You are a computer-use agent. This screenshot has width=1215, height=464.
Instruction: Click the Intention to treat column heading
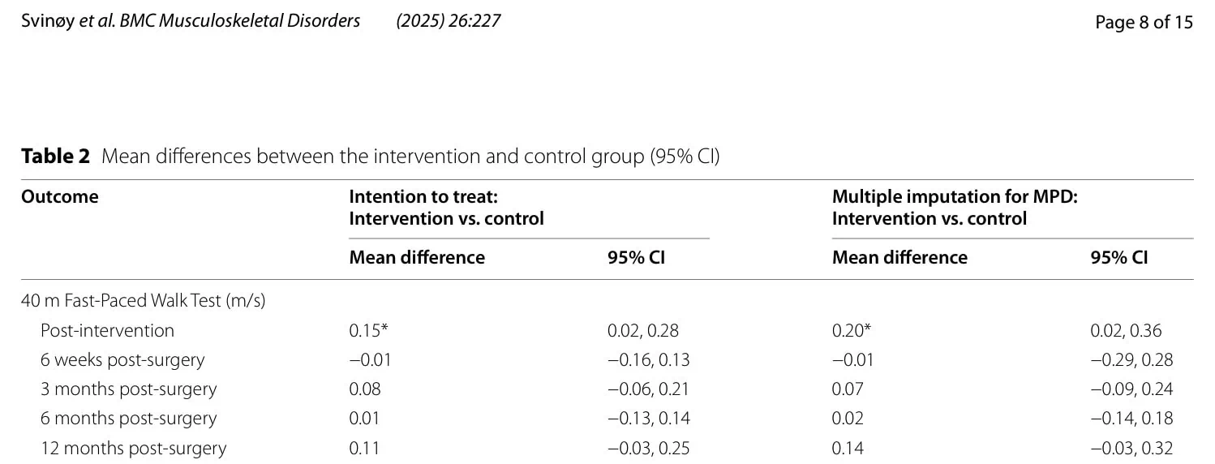pos(447,208)
